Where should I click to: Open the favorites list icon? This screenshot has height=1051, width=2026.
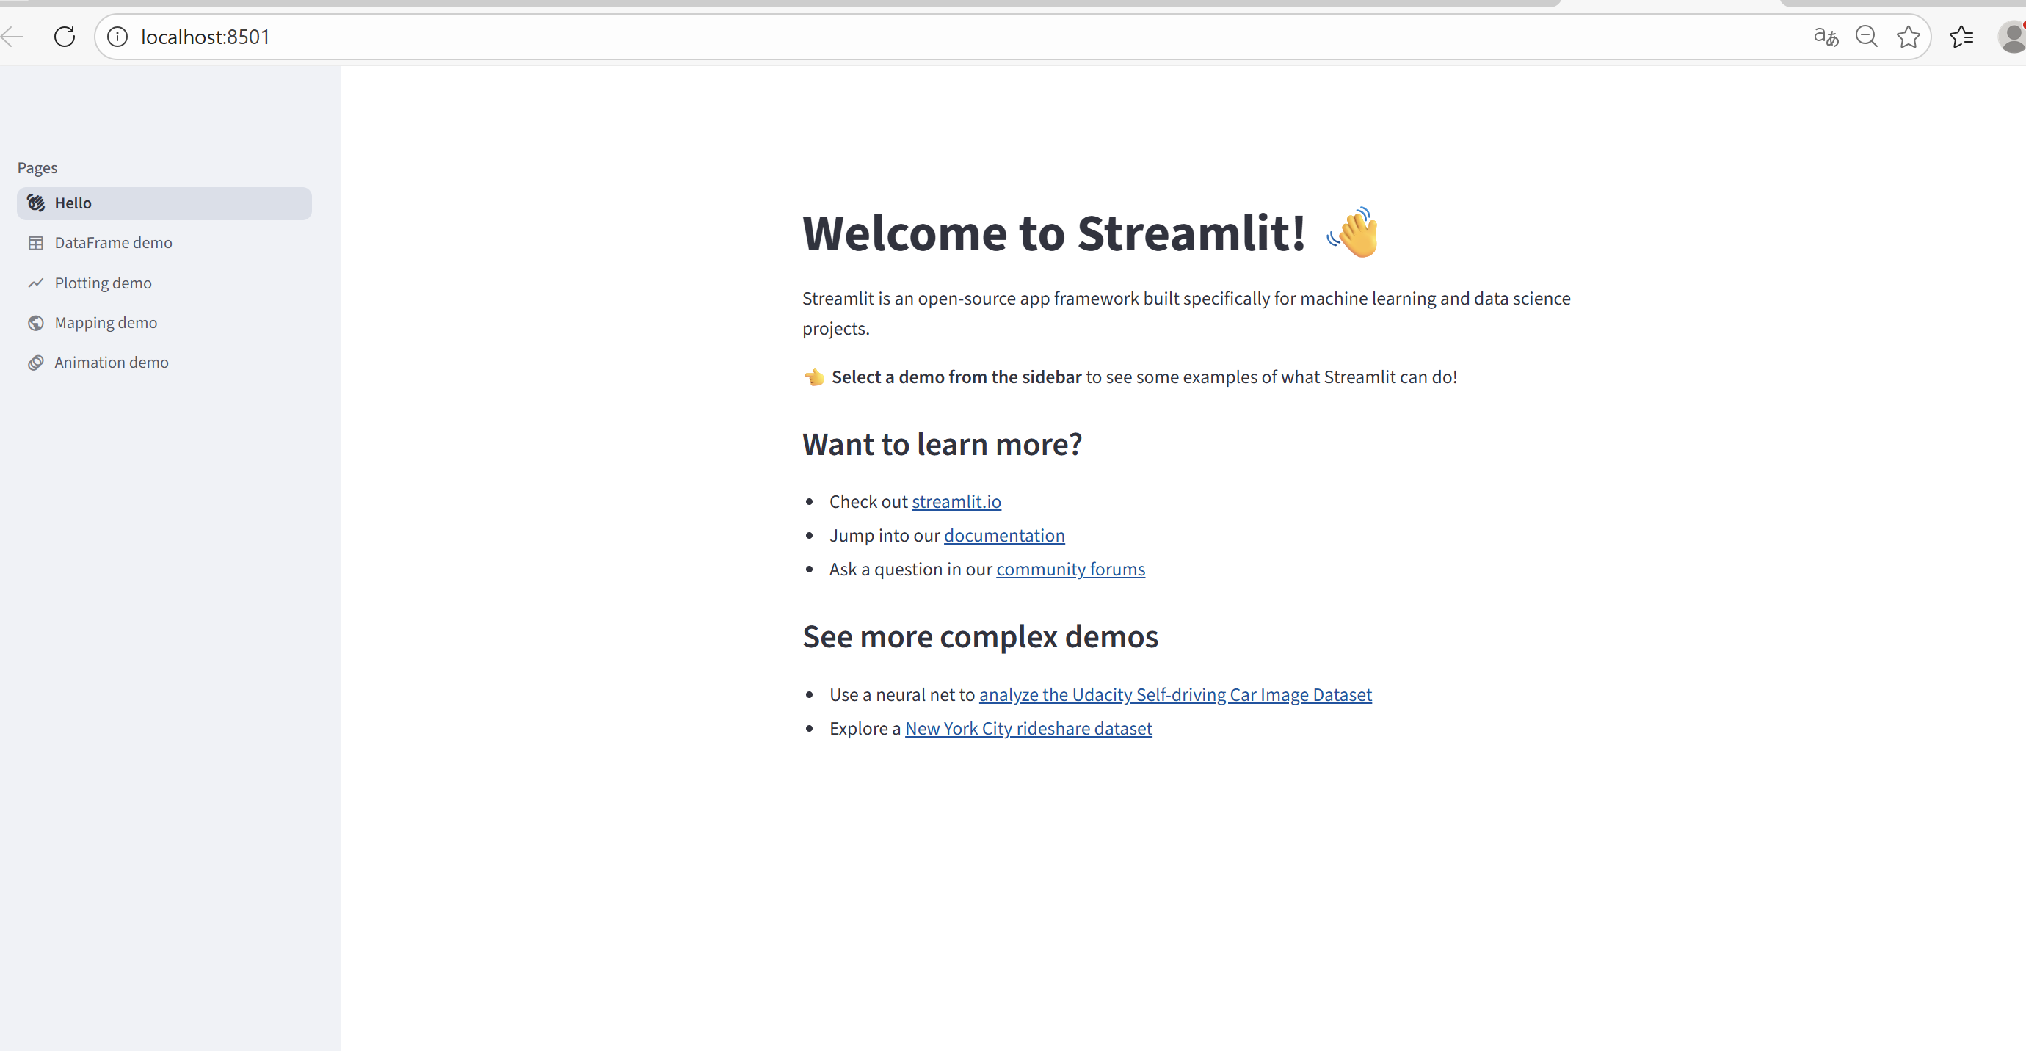[1961, 36]
